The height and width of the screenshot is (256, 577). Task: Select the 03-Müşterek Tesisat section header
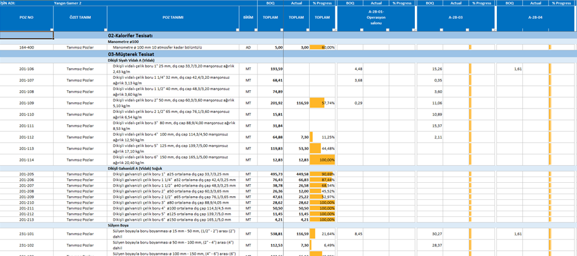coord(129,54)
